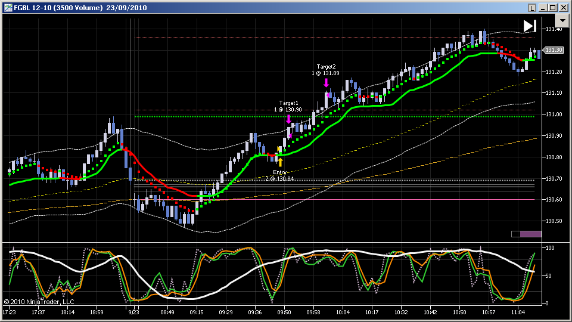Click the 130.60 price axis label
Screen dimensions: 572x322
554,199
